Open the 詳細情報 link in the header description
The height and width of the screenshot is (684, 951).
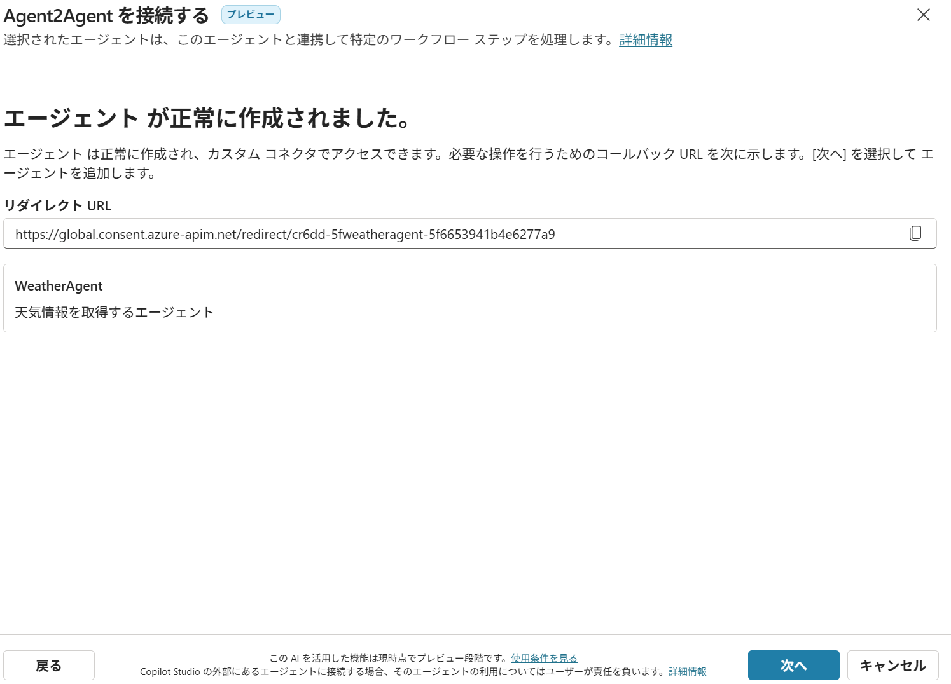coord(646,39)
